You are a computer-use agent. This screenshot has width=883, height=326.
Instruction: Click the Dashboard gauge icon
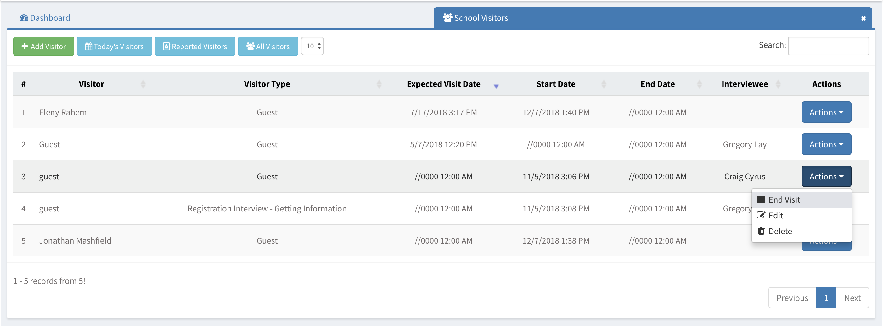coord(24,18)
